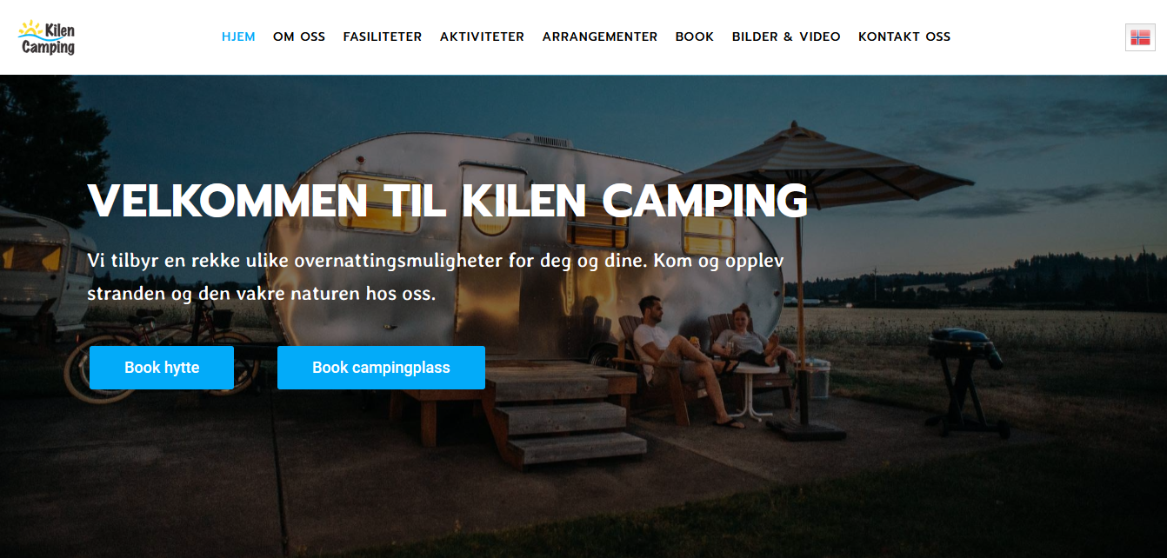The width and height of the screenshot is (1167, 558).
Task: Click the Kilen Camping logo
Action: coord(47,37)
